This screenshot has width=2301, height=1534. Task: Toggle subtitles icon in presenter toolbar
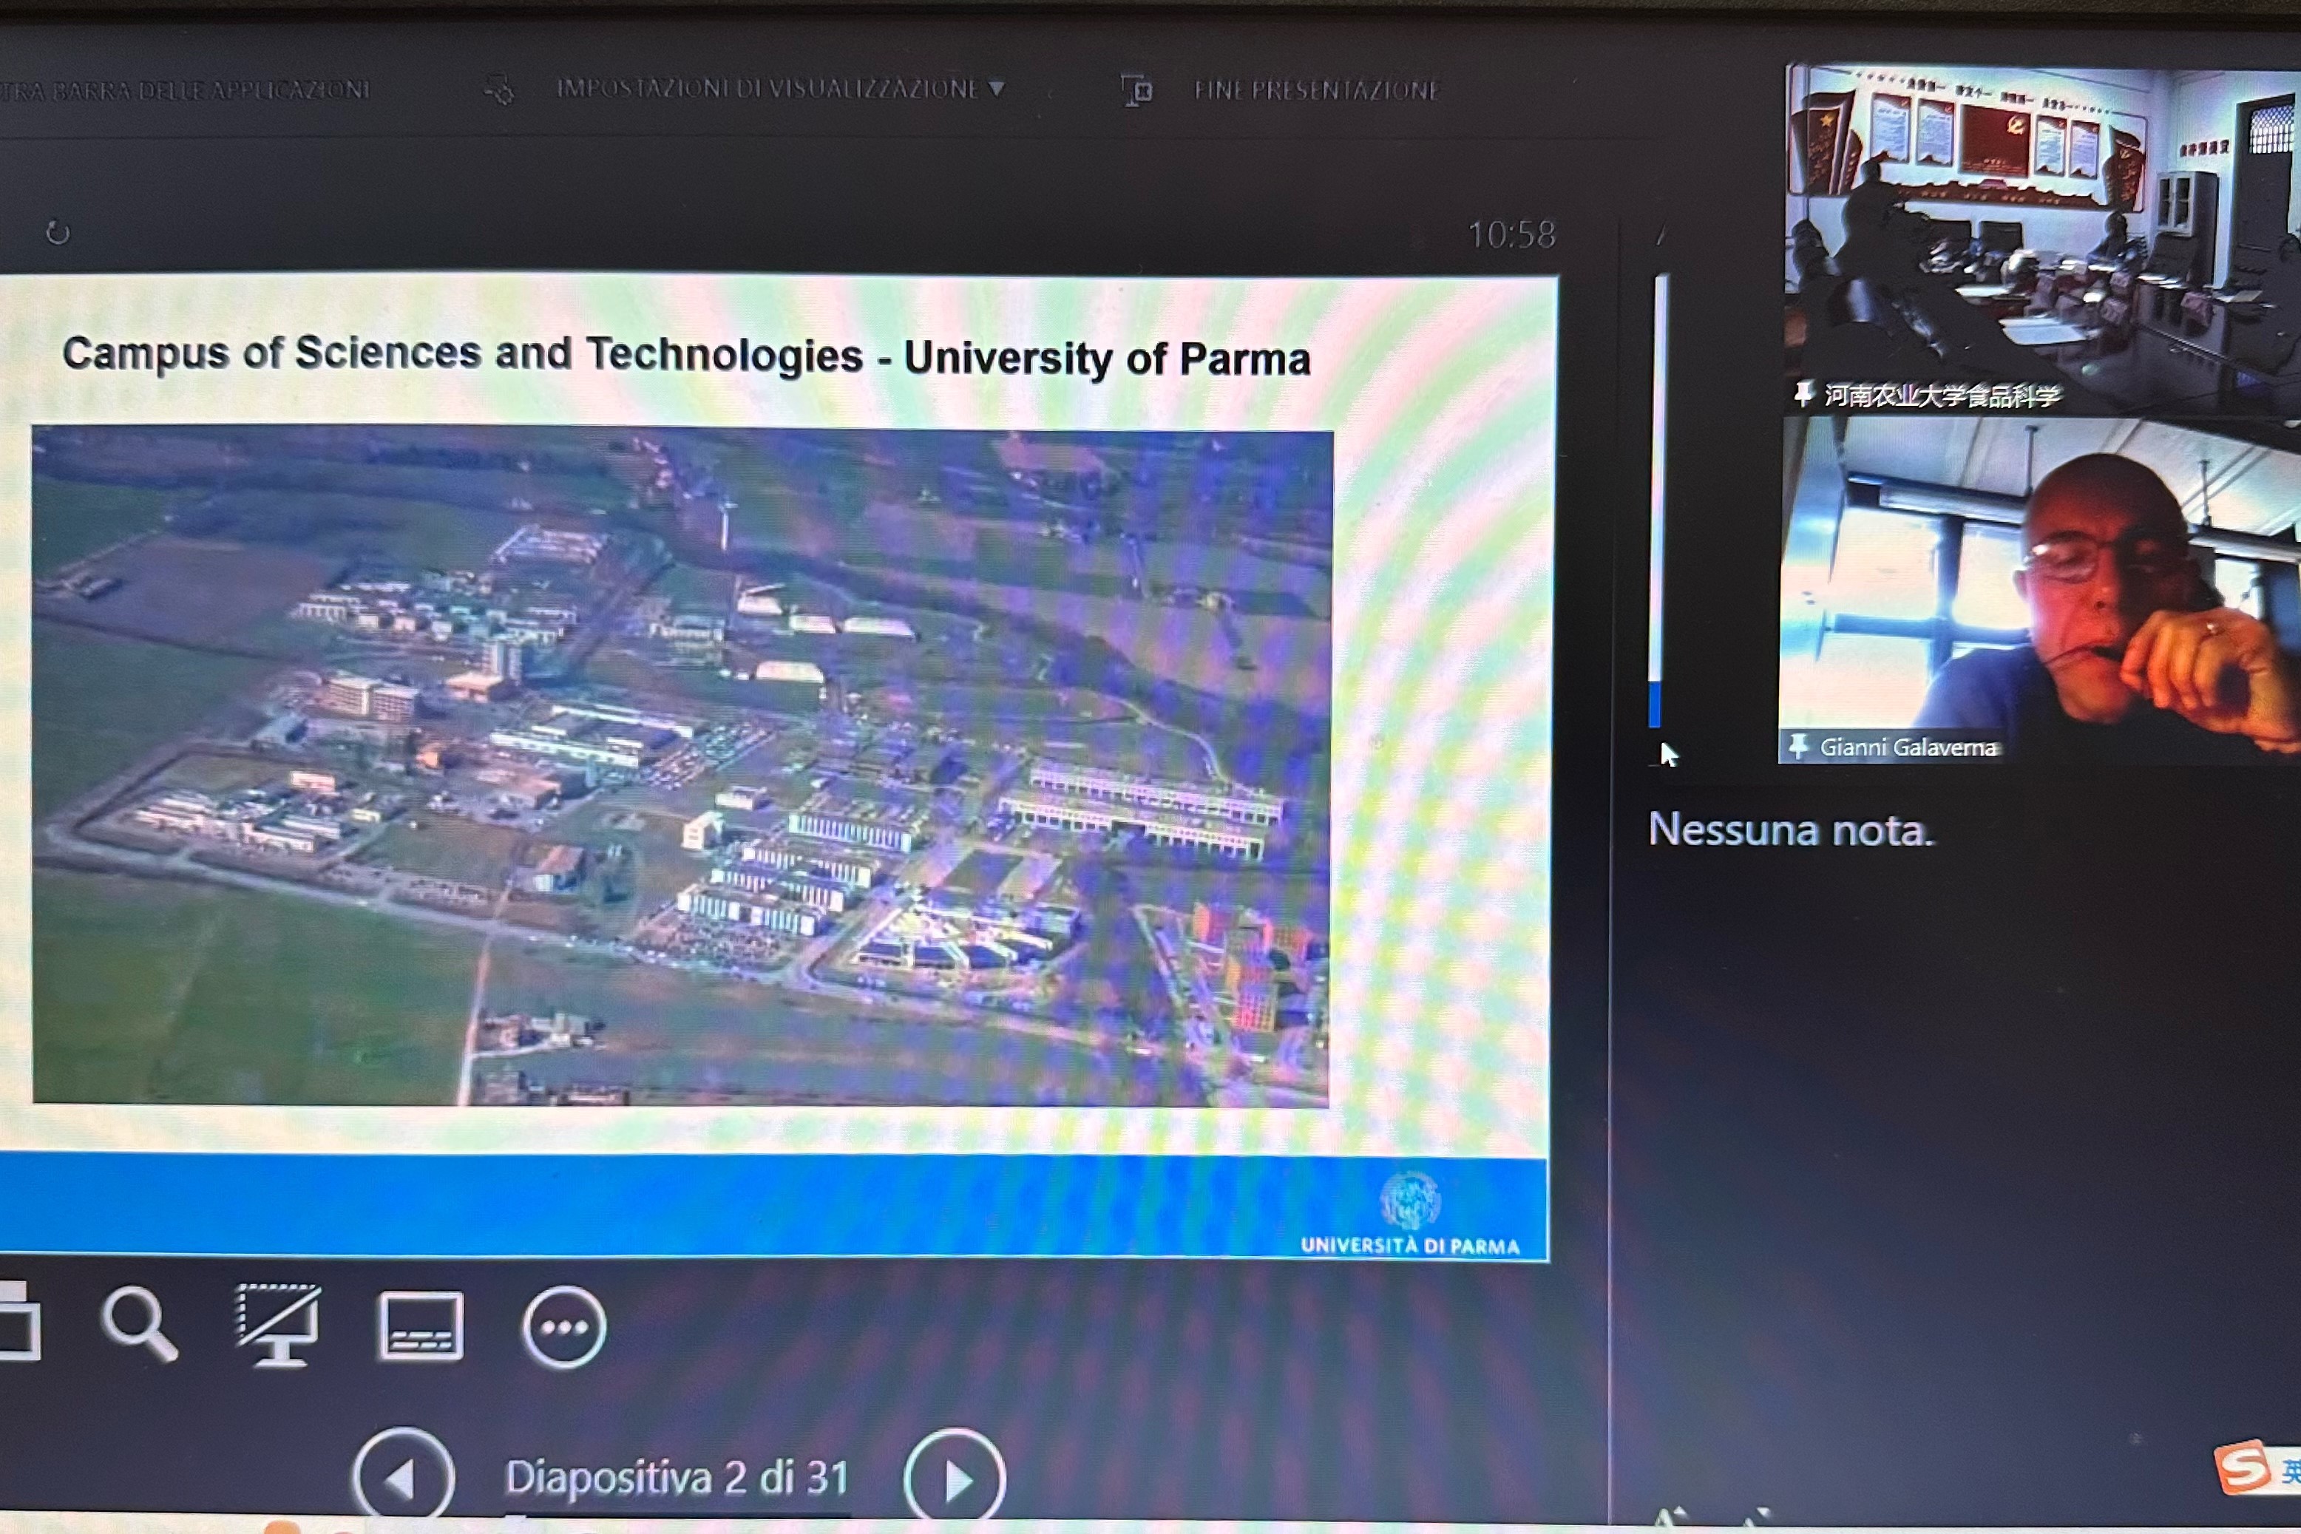tap(421, 1326)
